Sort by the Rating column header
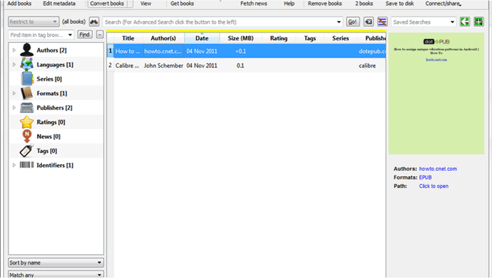 pyautogui.click(x=279, y=38)
